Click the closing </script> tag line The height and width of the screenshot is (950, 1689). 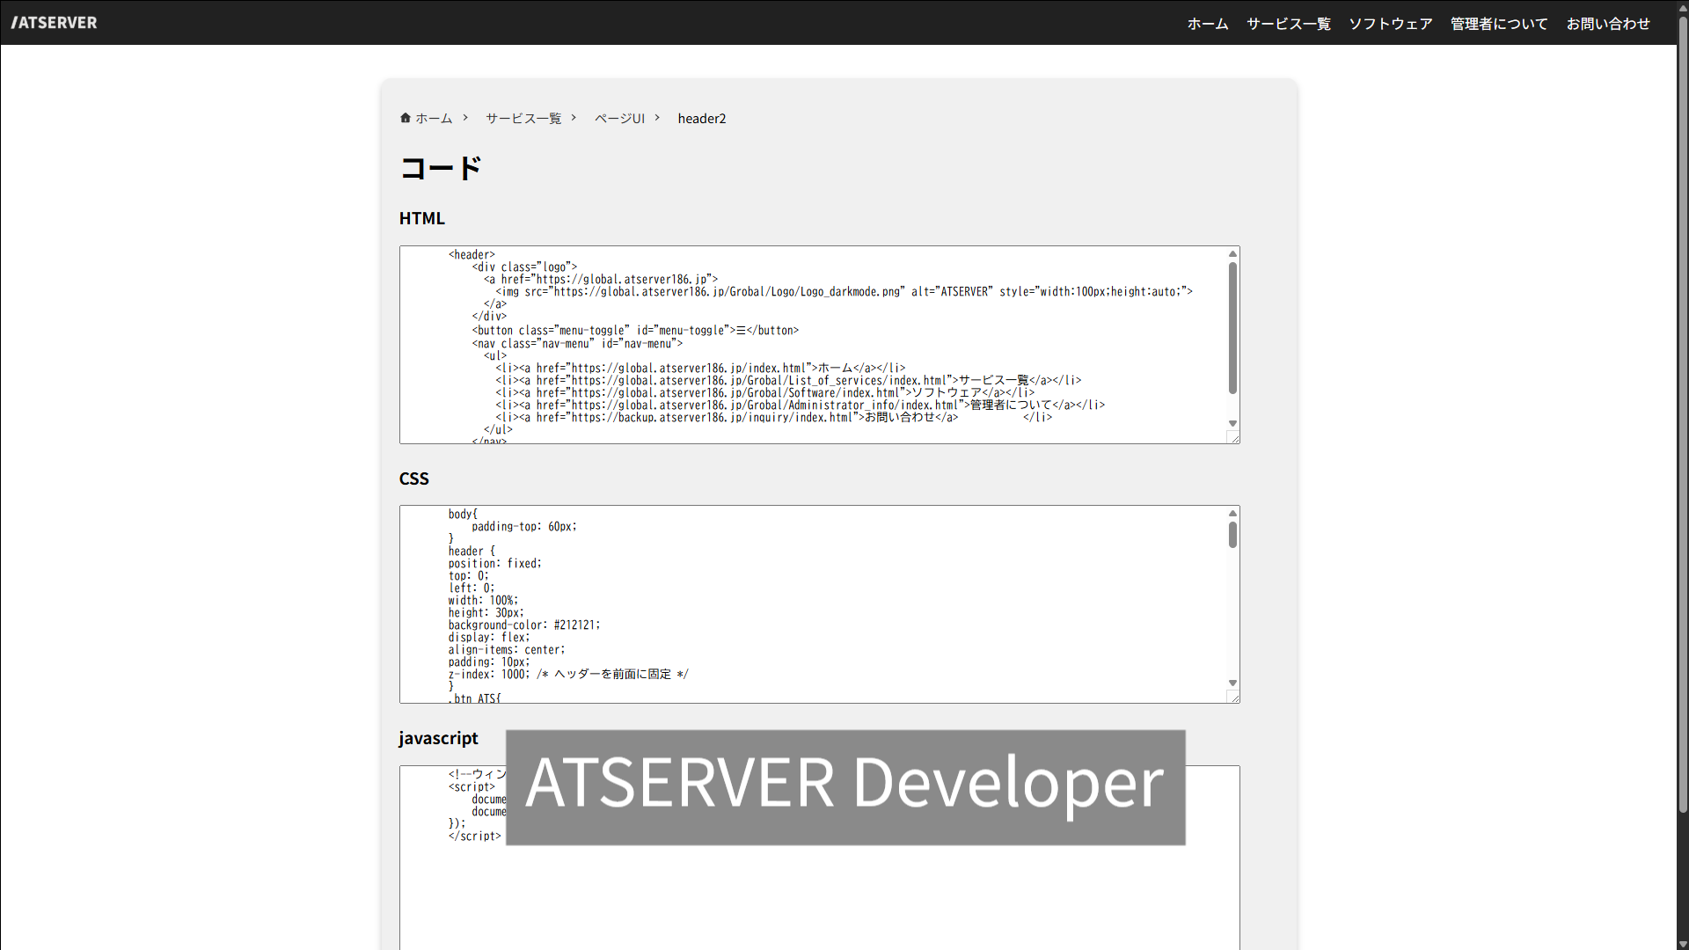(475, 837)
